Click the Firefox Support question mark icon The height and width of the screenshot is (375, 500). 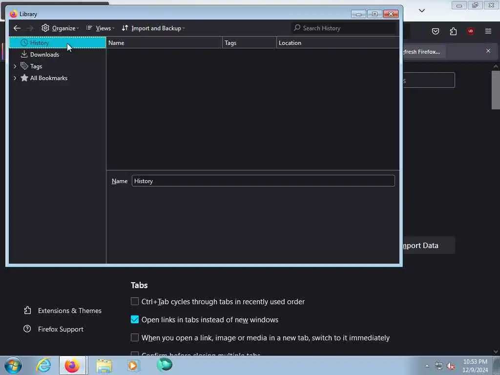coord(27,329)
